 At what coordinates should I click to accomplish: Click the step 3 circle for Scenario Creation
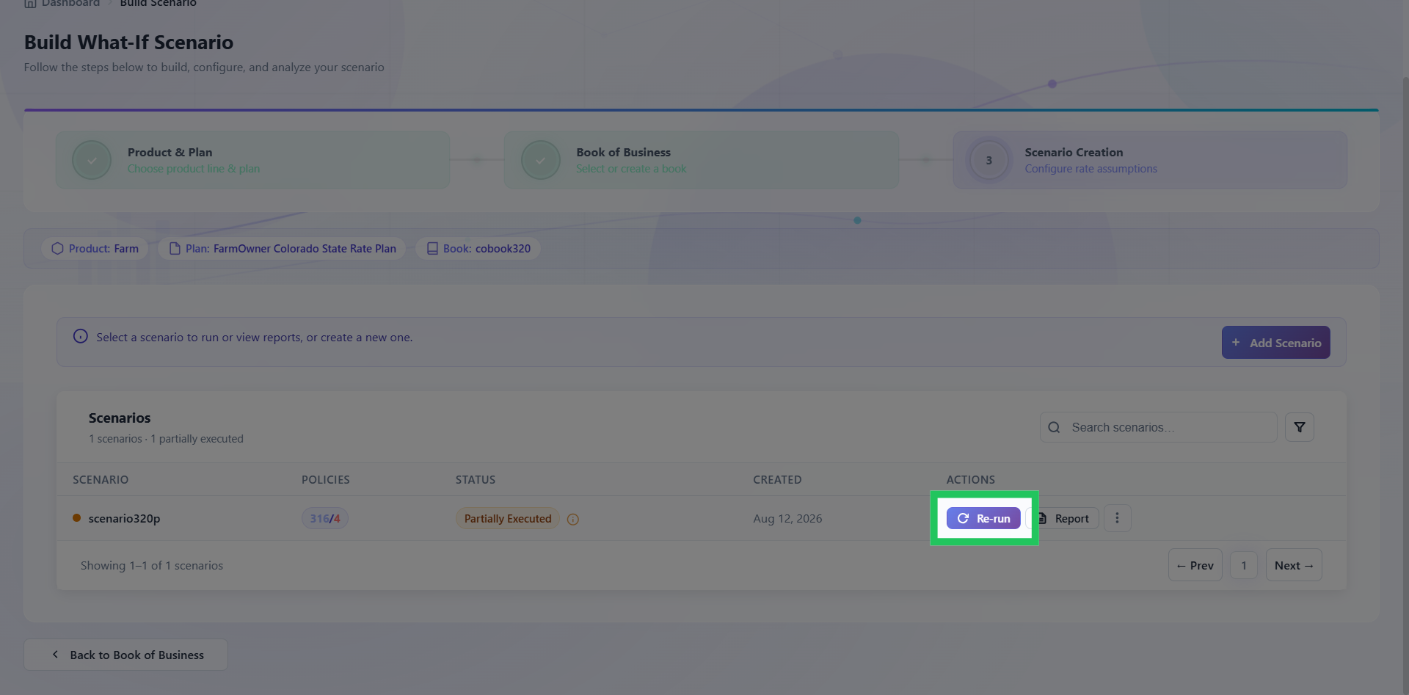(x=989, y=160)
